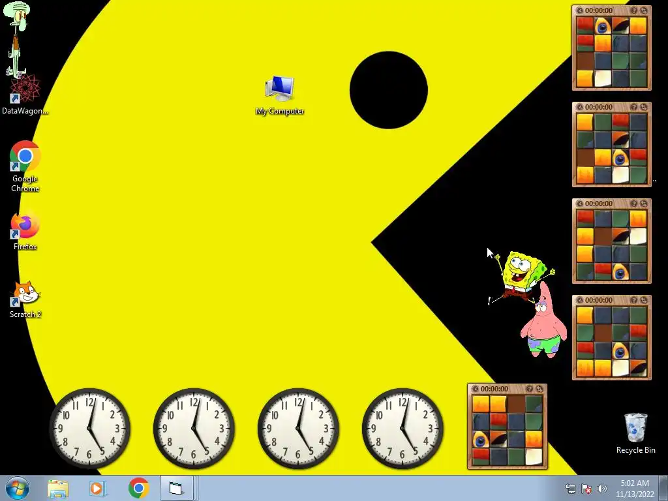Screen dimensions: 668x501
Task: Click the leftmost clock gadget
Action: click(x=89, y=428)
